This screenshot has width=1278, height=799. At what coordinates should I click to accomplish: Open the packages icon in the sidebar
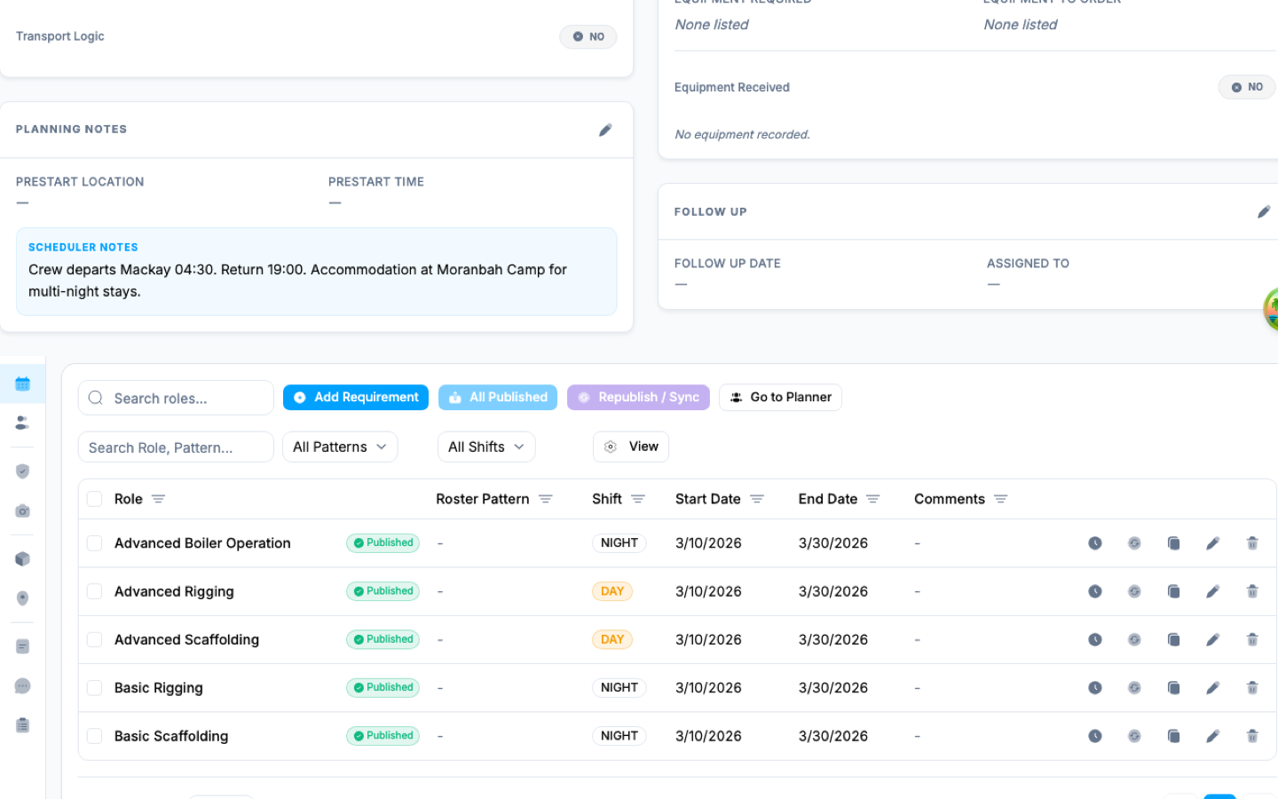(x=22, y=558)
